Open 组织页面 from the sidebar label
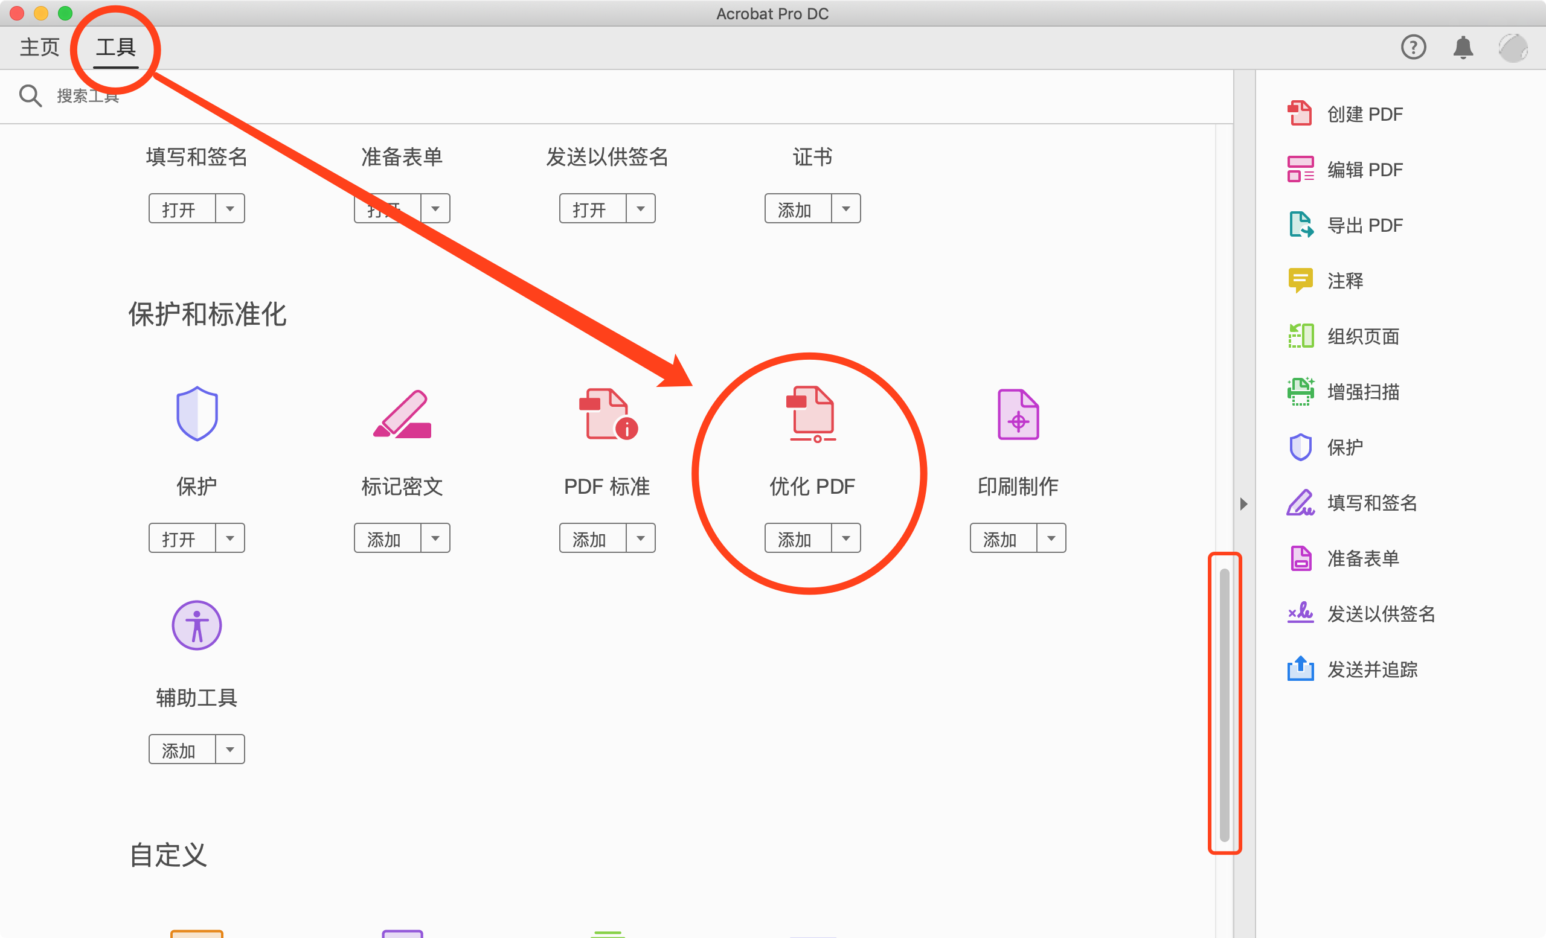Image resolution: width=1546 pixels, height=938 pixels. click(x=1363, y=336)
